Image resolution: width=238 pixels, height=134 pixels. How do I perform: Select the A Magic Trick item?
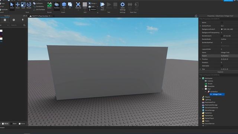point(217,94)
